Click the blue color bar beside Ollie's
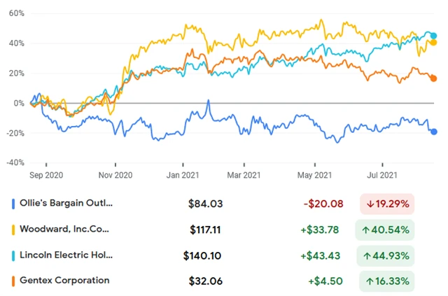 (x=13, y=204)
